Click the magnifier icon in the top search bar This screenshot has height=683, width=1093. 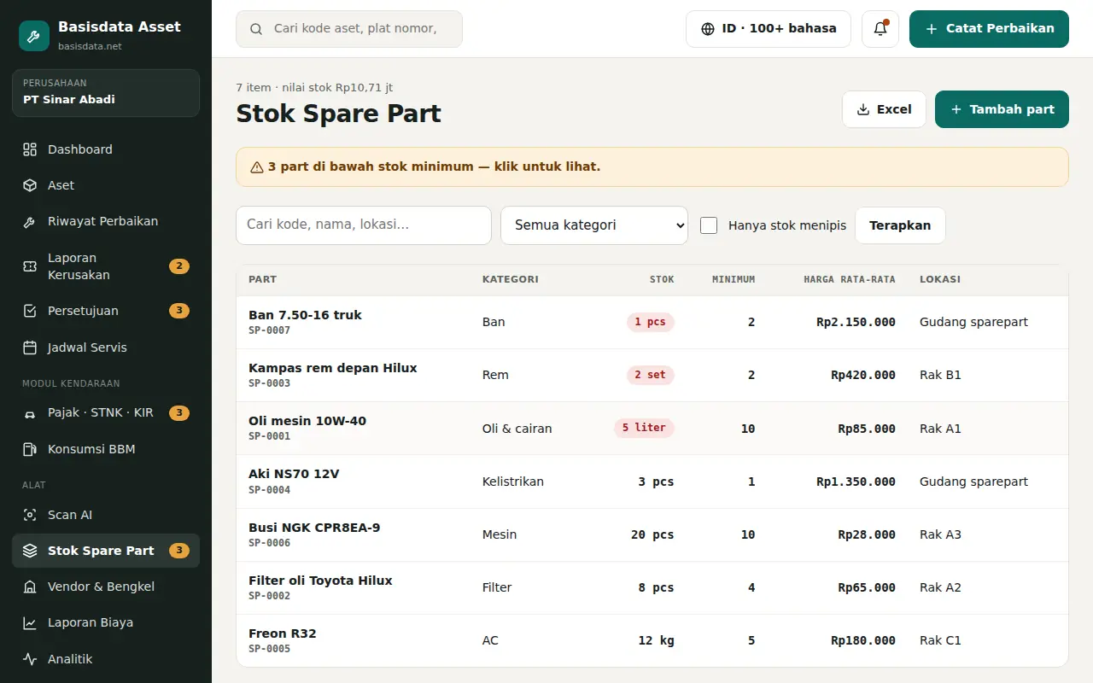[x=256, y=29]
